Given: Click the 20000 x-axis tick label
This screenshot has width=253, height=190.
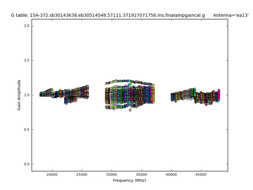Looking at the screenshot, I should (52, 174).
